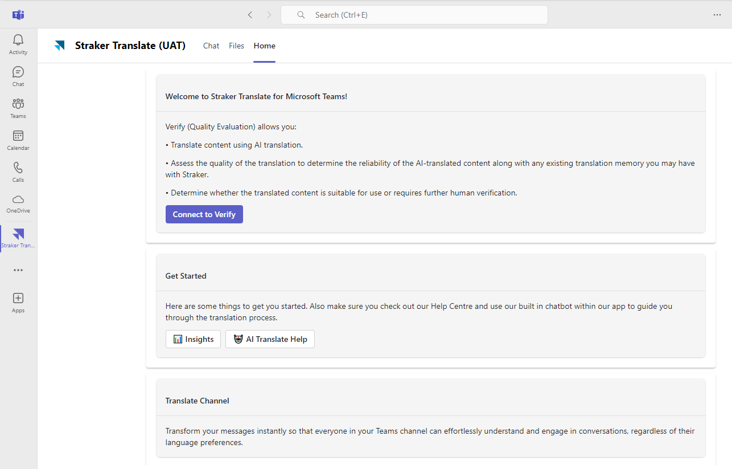Switch to the Files tab

coord(236,46)
